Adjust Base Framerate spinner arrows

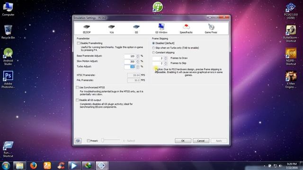[x=138, y=56]
